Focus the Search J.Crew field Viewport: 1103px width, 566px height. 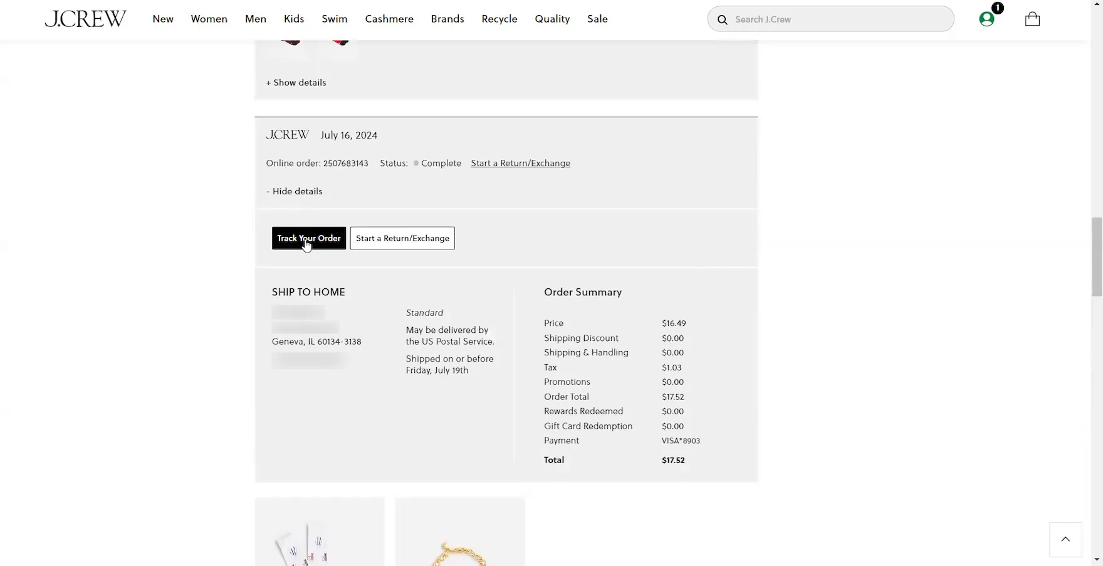(x=830, y=19)
